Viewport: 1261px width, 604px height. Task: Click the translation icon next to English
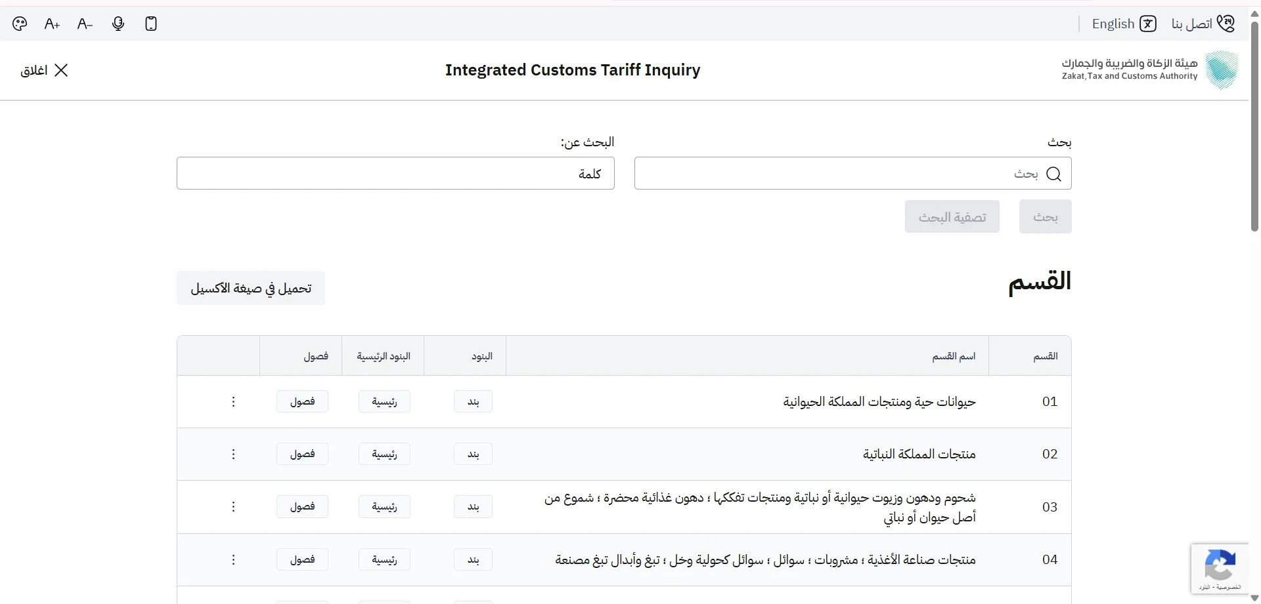[x=1148, y=23]
